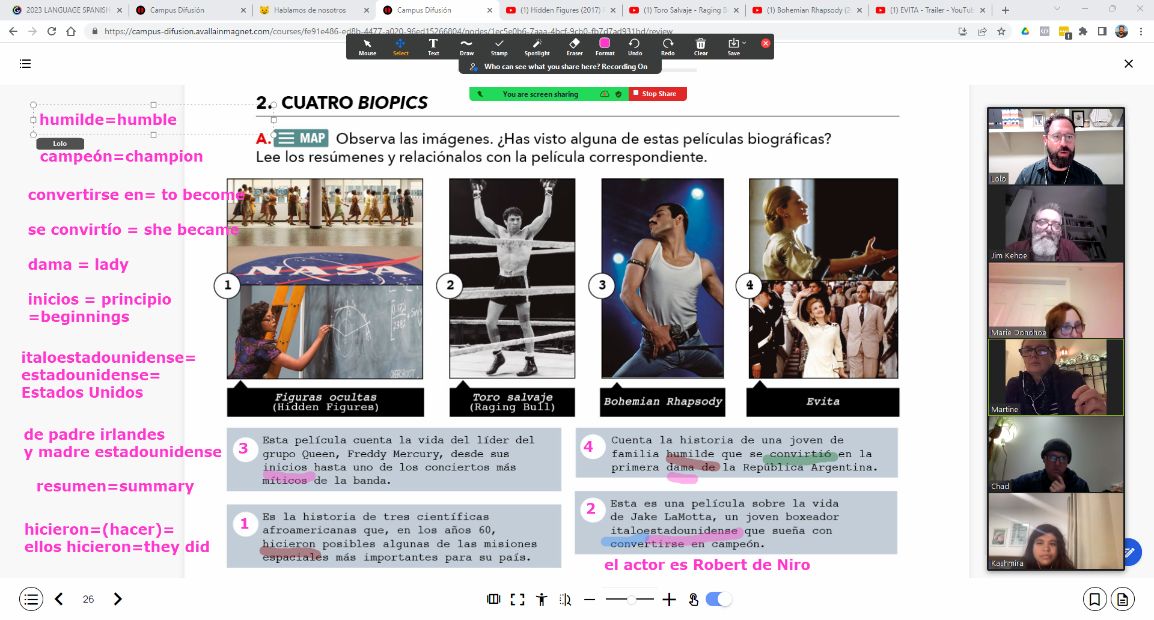The width and height of the screenshot is (1154, 620).
Task: Choose the Text annotation tool
Action: click(433, 47)
